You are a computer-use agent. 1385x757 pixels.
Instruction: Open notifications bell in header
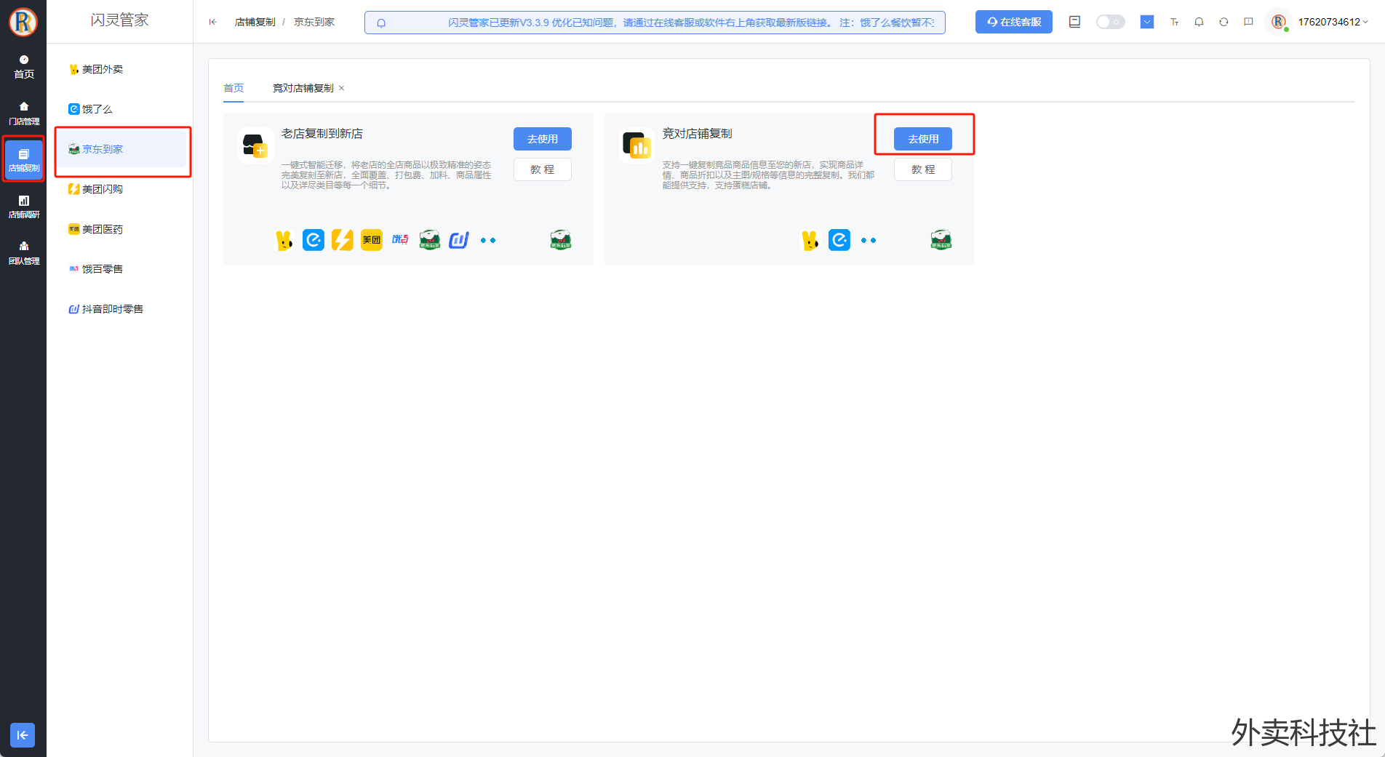pos(1199,22)
